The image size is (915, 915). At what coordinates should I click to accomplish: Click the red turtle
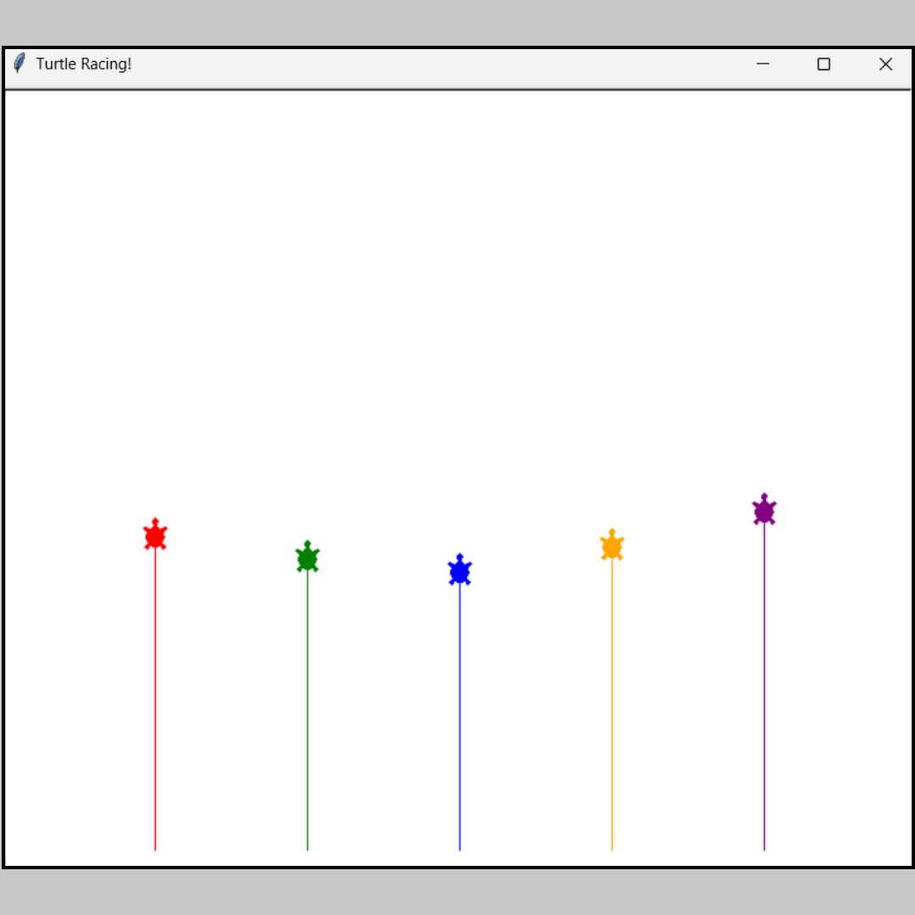[x=155, y=535]
